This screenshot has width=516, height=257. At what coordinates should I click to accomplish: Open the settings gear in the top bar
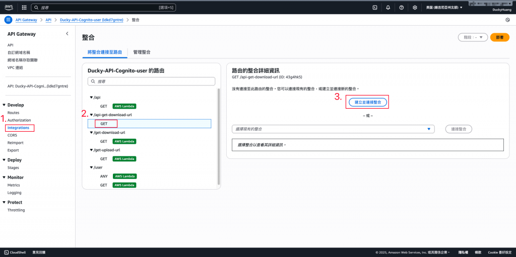(x=415, y=7)
